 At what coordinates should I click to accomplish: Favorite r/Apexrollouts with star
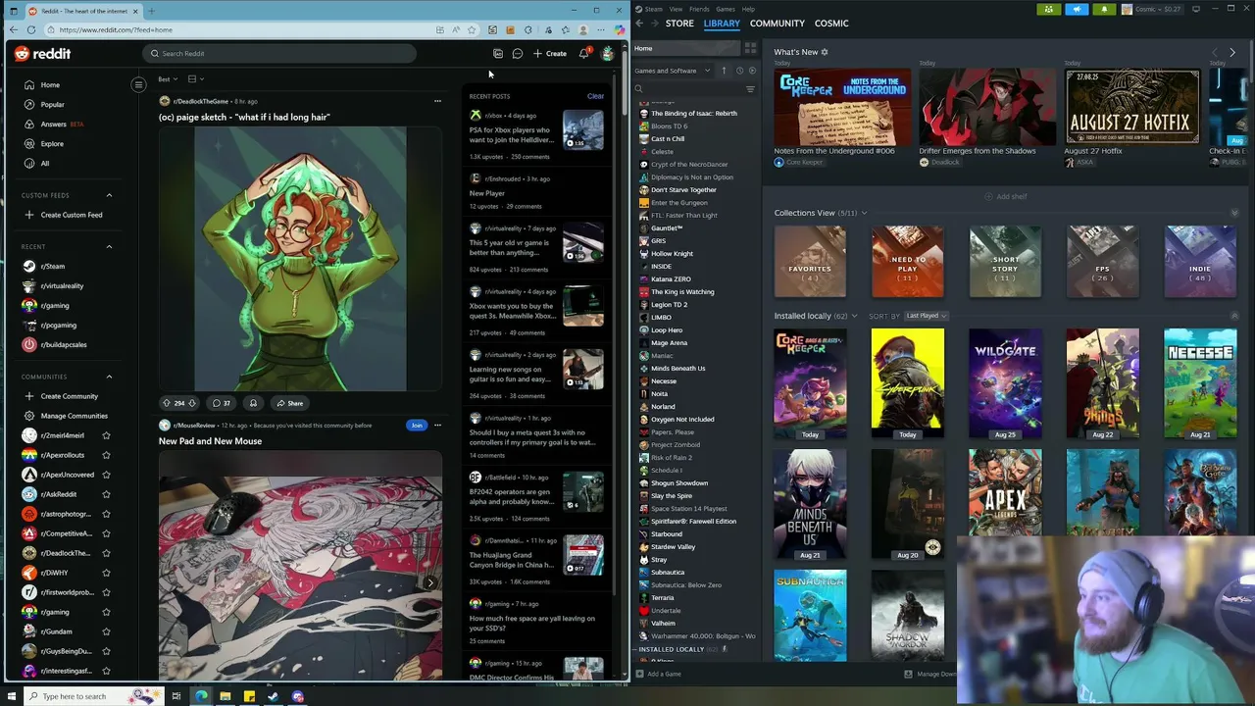pyautogui.click(x=106, y=455)
